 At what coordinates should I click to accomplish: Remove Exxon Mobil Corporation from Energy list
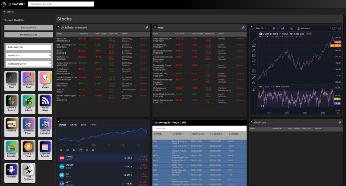240,94
